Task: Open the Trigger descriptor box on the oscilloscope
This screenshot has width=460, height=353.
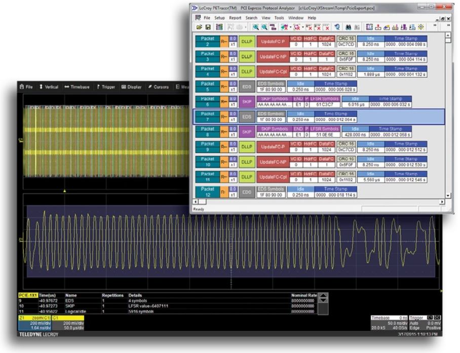Action: (425, 323)
